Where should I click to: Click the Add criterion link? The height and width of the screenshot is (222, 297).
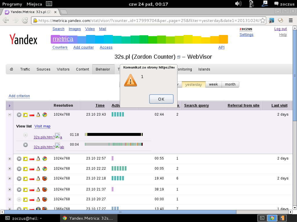click(x=19, y=96)
